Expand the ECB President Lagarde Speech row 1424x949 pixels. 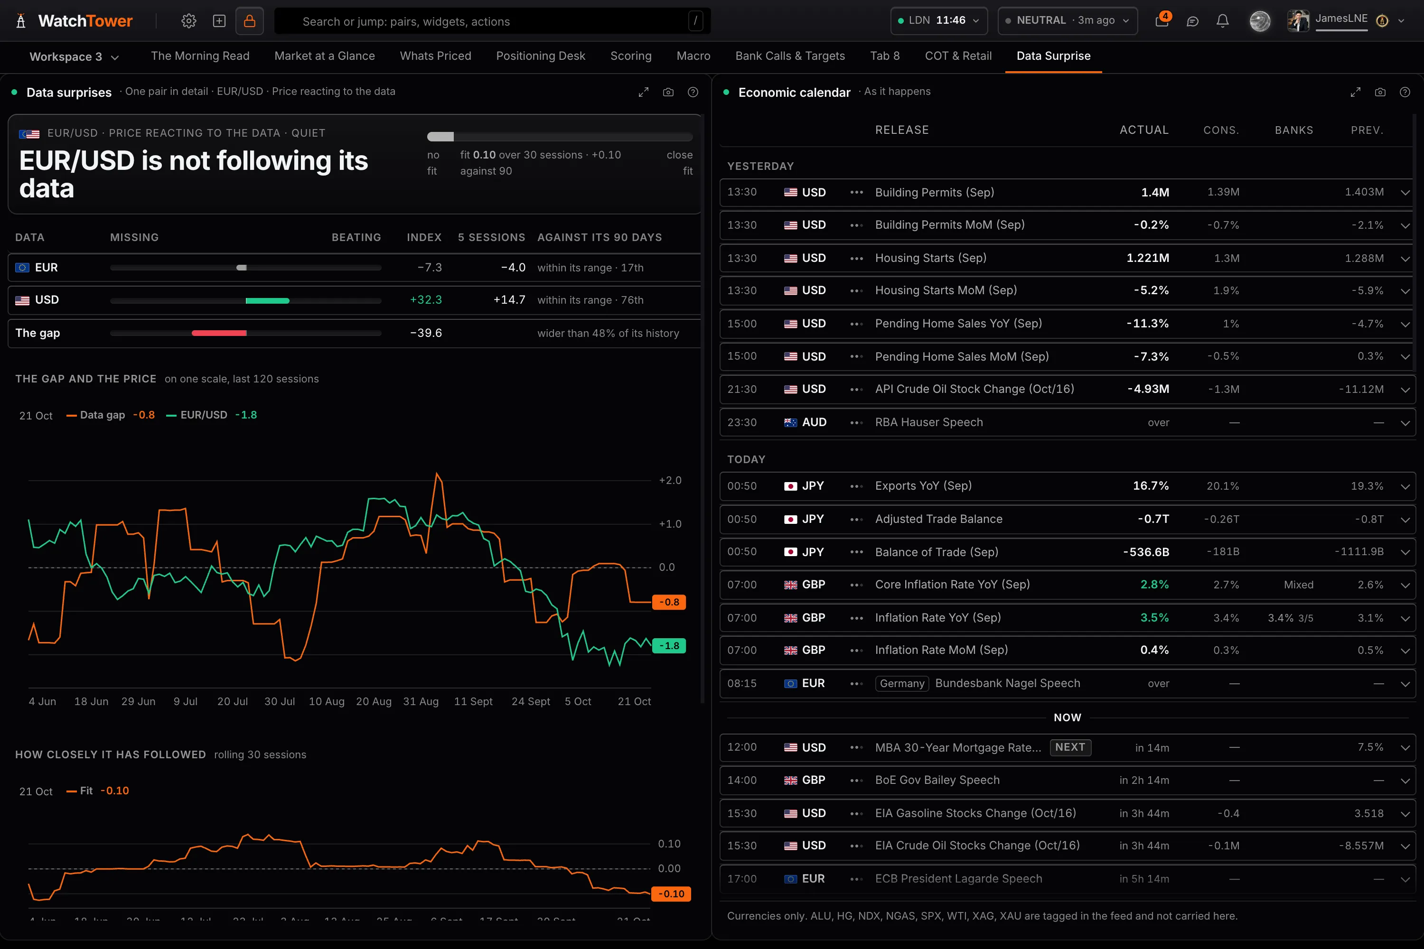(1405, 879)
